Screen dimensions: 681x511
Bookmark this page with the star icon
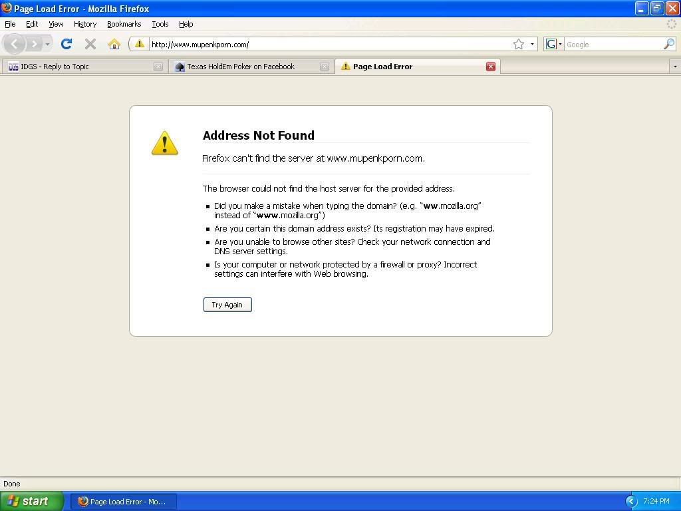pos(519,44)
